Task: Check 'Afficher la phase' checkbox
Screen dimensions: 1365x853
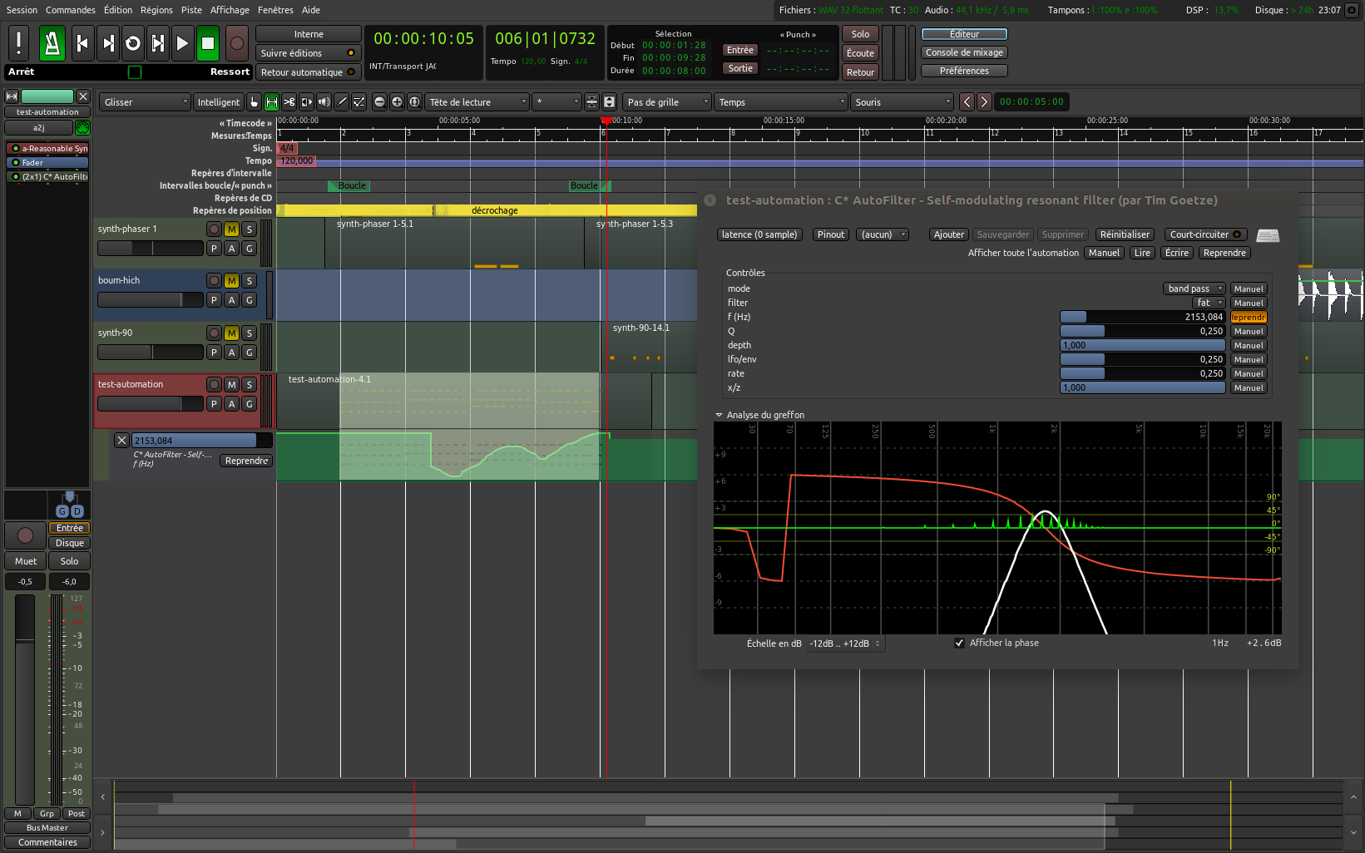Action: coord(959,643)
